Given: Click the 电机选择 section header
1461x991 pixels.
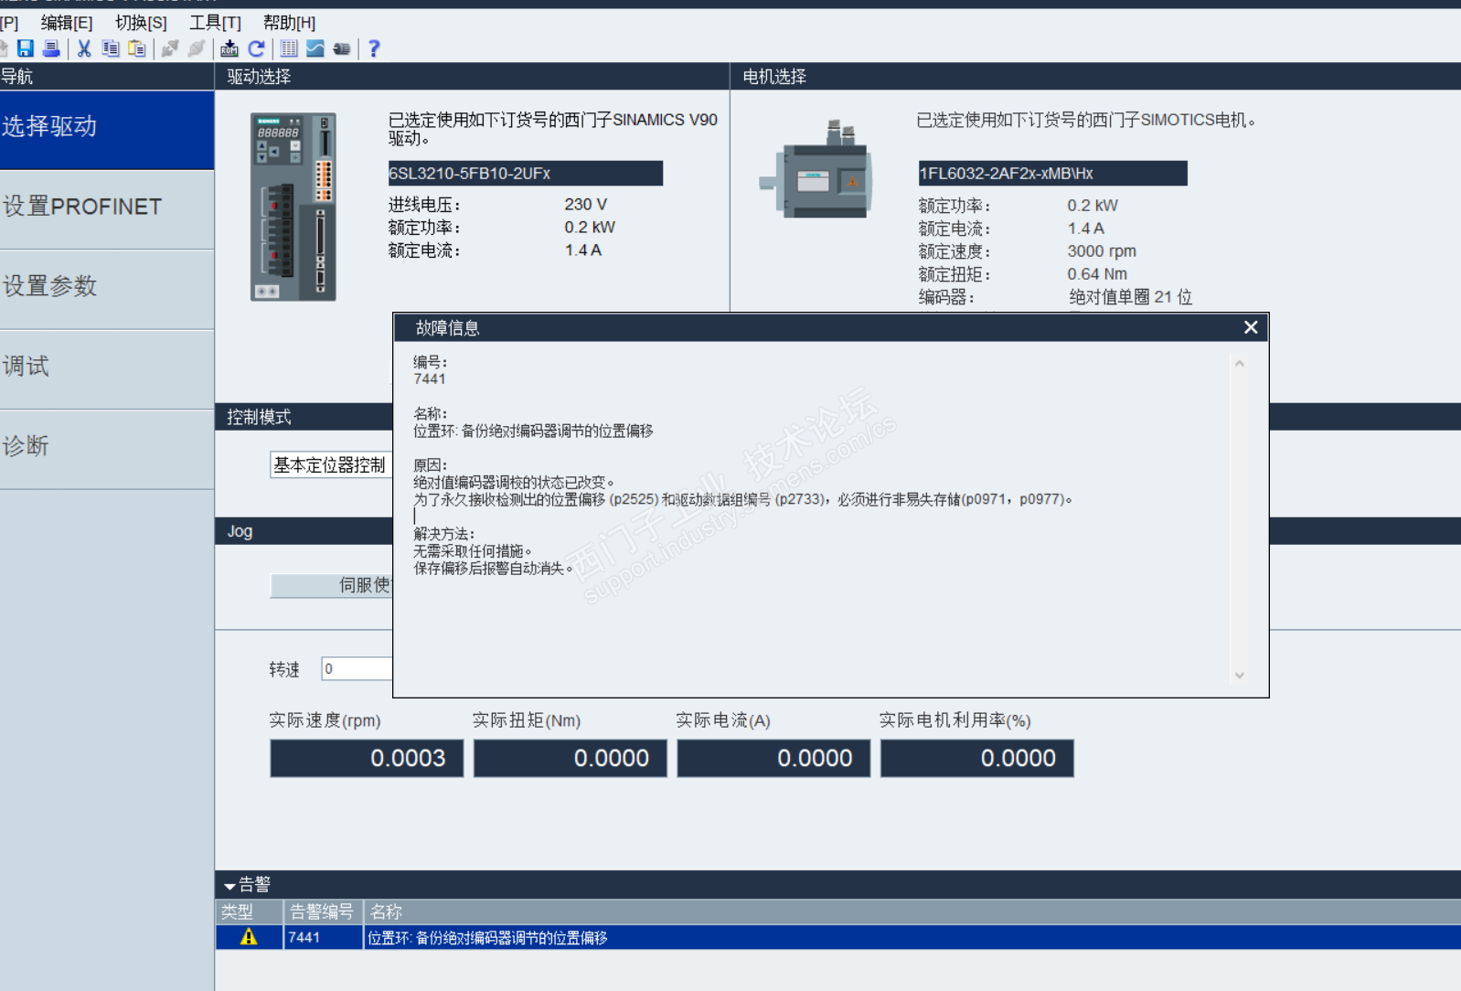Looking at the screenshot, I should [x=1096, y=77].
